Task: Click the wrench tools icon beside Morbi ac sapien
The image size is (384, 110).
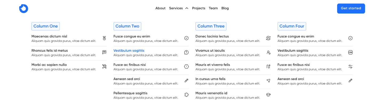Action: tap(104, 67)
